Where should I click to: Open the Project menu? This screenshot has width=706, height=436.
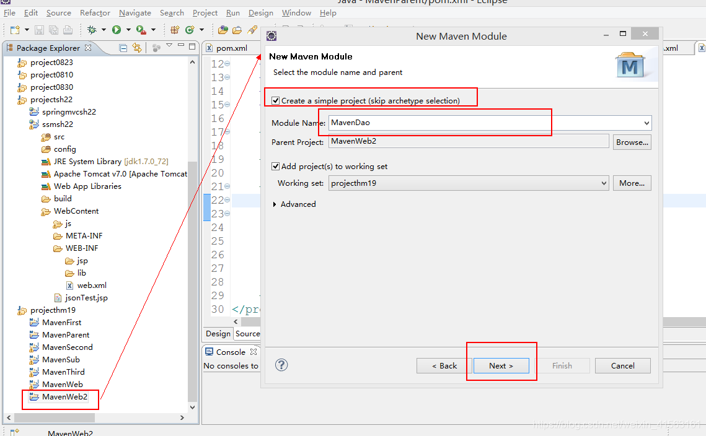point(205,12)
